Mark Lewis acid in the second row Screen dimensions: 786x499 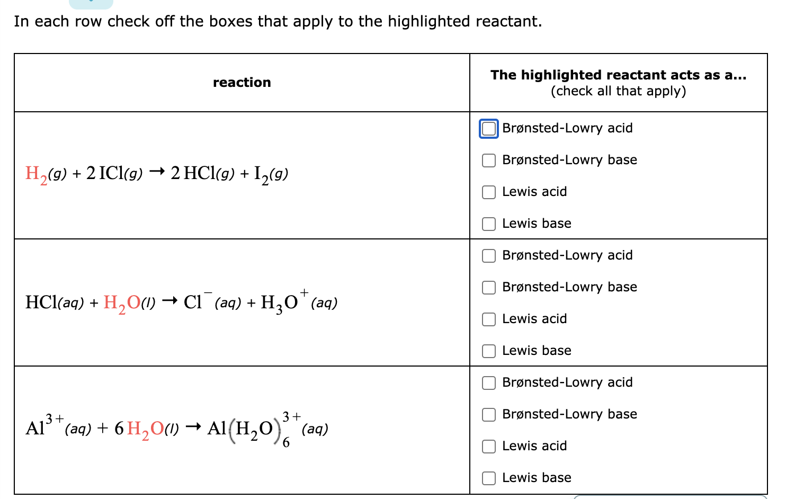[488, 319]
